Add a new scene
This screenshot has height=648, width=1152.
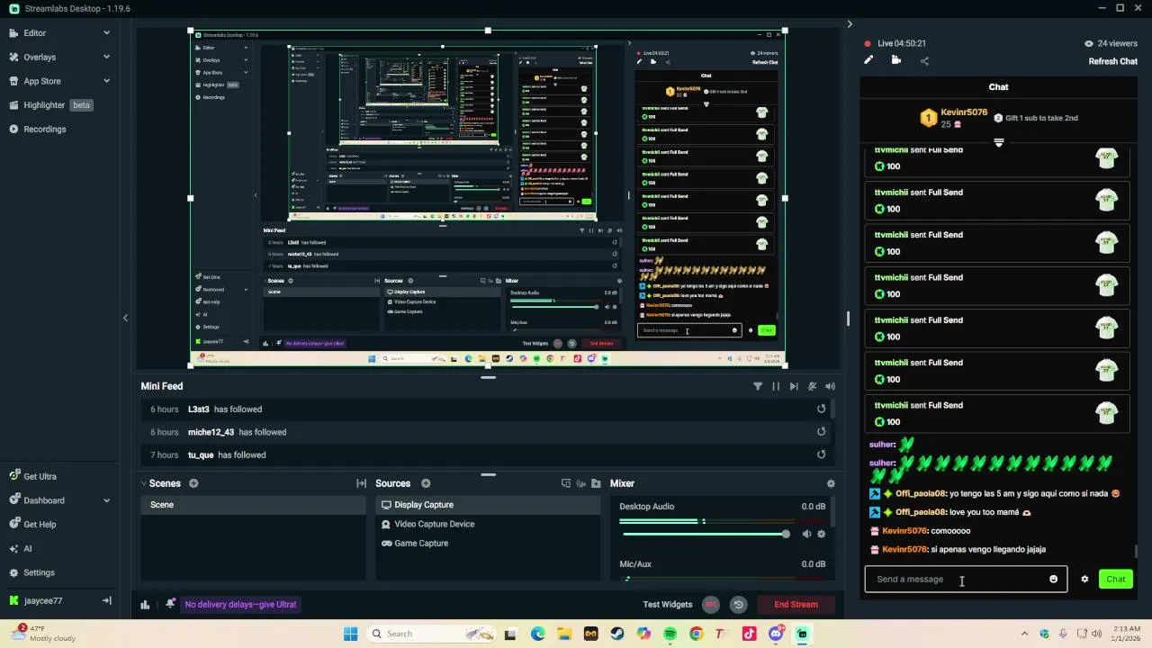[193, 483]
